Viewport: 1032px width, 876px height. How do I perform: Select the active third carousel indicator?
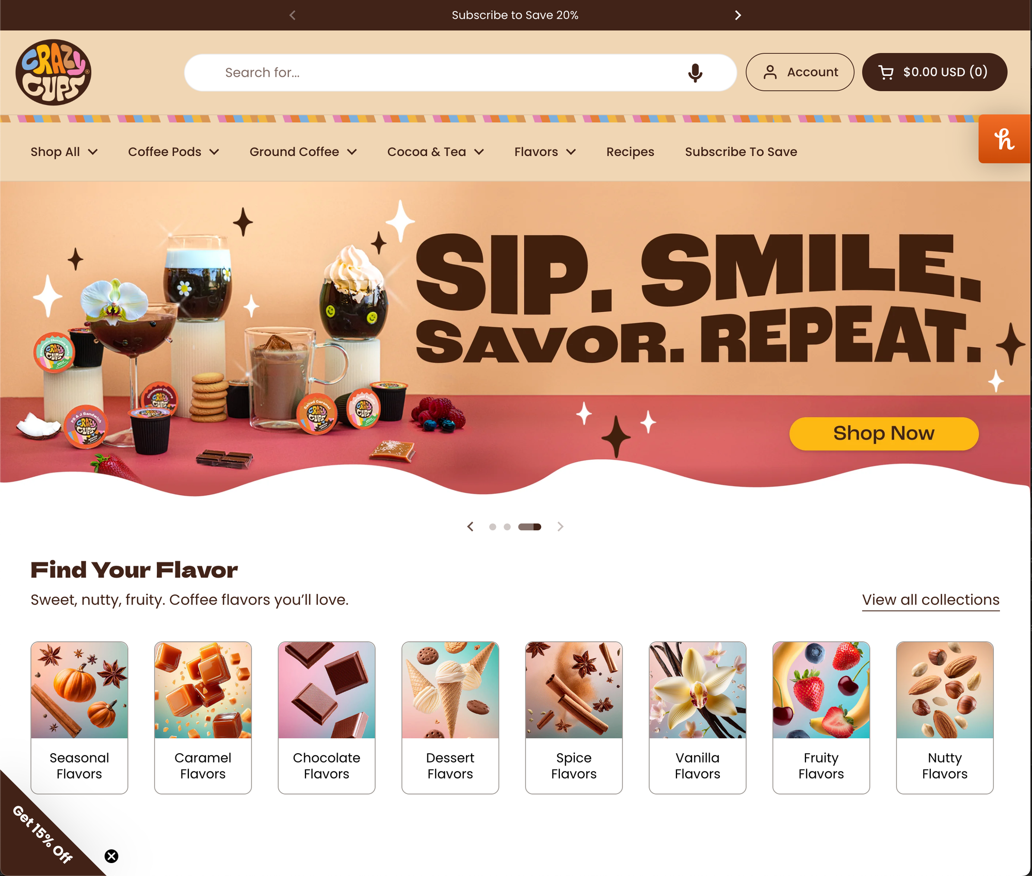click(x=529, y=527)
